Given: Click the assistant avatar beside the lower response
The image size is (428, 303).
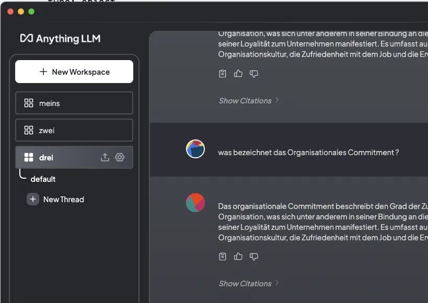Looking at the screenshot, I should pyautogui.click(x=195, y=203).
